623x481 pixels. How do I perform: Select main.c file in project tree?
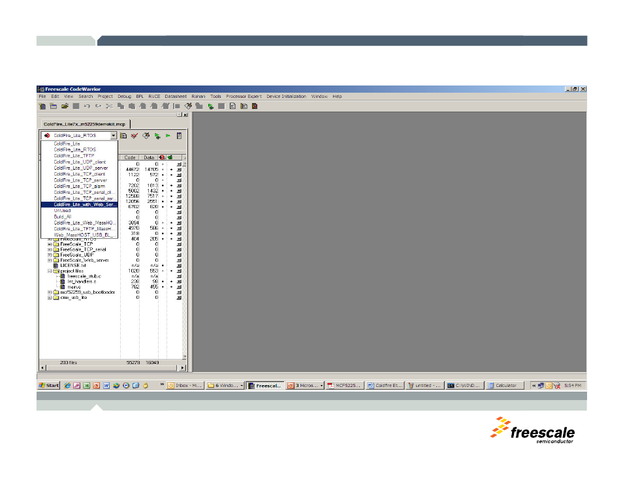74,287
